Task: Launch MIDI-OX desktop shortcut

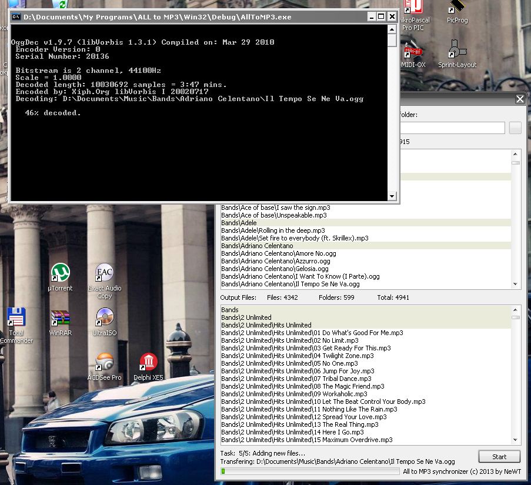Action: point(413,51)
